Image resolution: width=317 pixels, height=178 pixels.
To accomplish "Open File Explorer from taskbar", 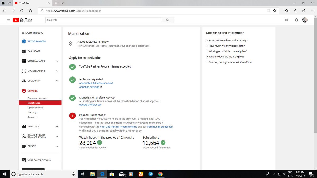I will click(92, 174).
